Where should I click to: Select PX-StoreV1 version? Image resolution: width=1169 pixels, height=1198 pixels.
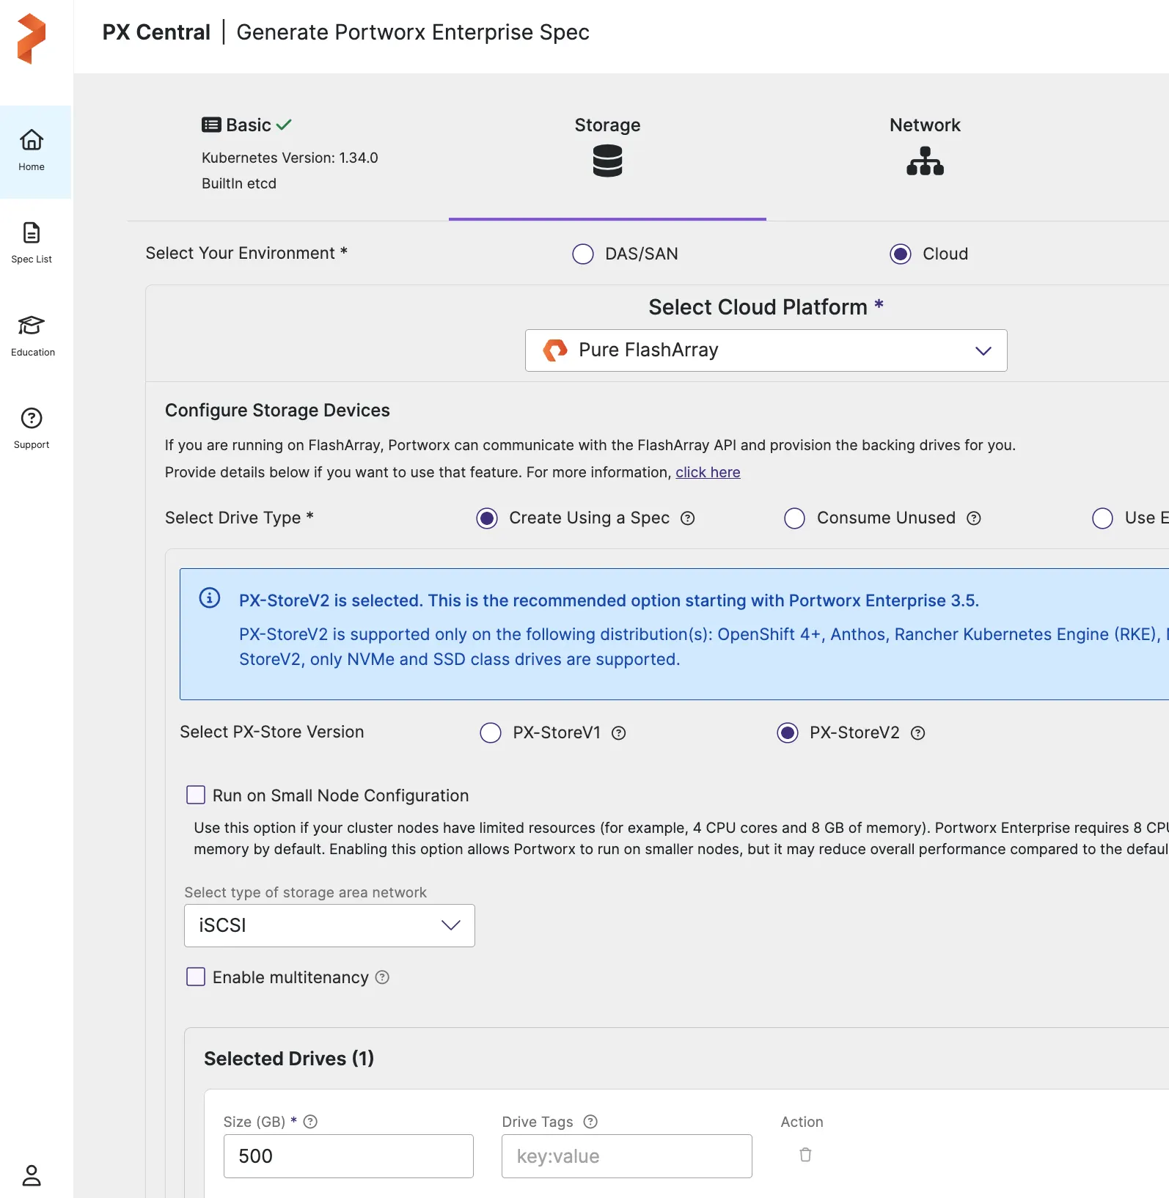point(491,733)
